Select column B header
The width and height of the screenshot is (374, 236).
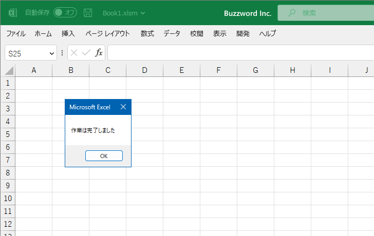(70, 70)
